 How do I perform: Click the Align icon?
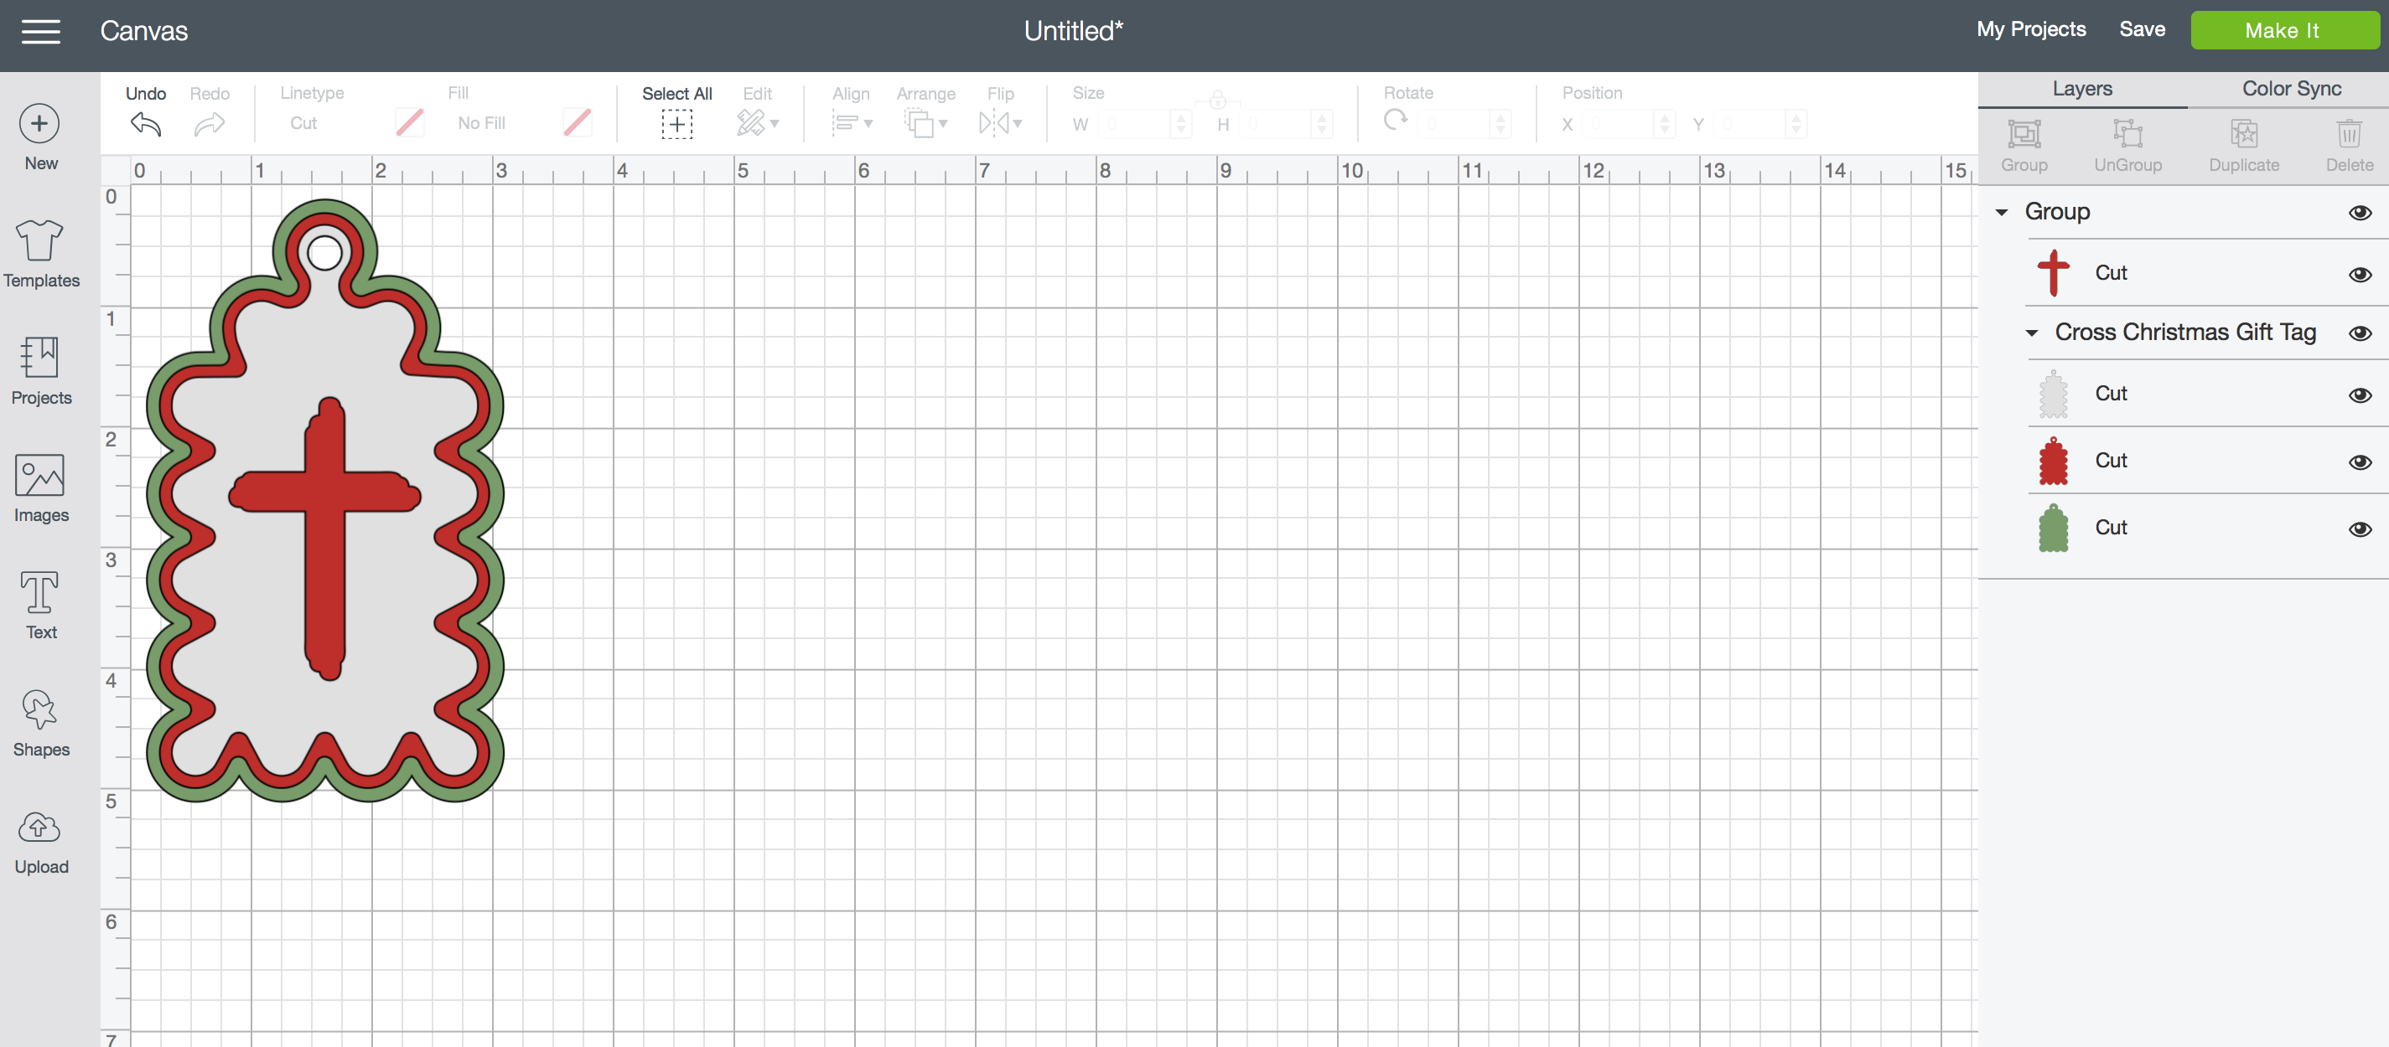tap(845, 122)
